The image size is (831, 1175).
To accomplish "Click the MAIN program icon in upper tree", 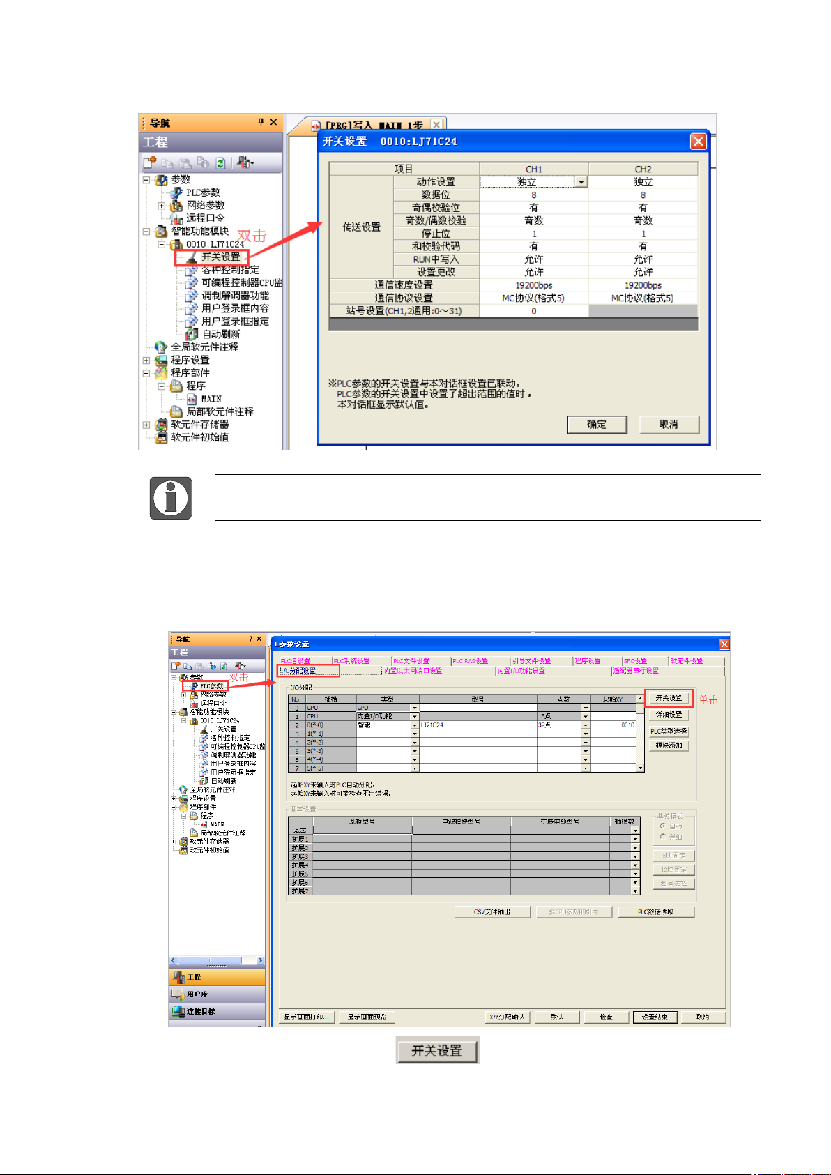I will [x=192, y=399].
